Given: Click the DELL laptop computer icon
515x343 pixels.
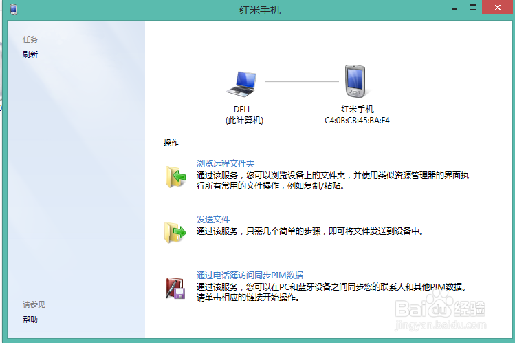Looking at the screenshot, I should tap(242, 84).
